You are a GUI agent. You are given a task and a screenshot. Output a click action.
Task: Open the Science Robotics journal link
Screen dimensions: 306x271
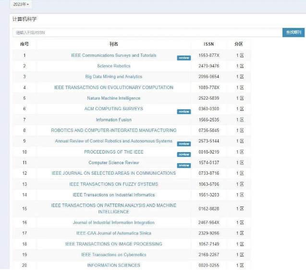(113, 66)
